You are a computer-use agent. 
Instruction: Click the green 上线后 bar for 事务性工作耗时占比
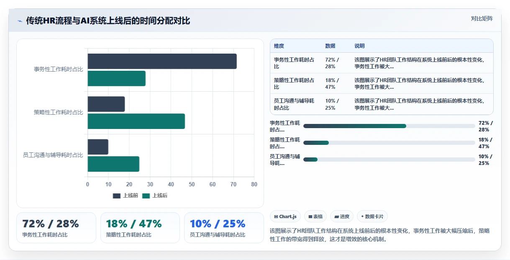(116, 78)
